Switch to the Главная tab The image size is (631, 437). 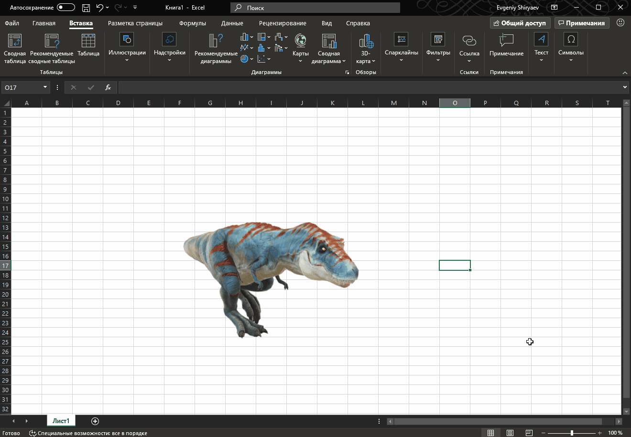44,23
